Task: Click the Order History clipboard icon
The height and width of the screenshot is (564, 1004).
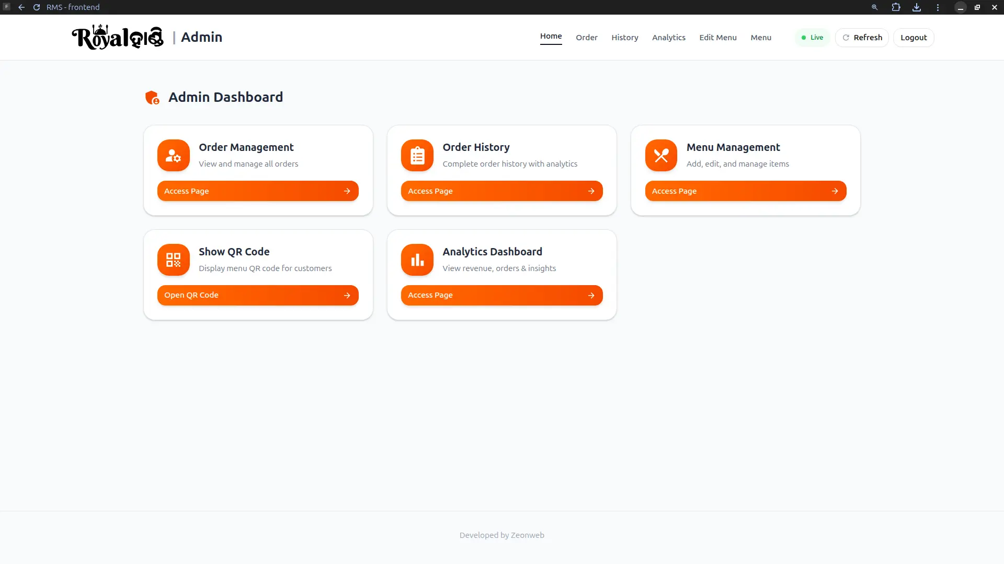Action: pyautogui.click(x=417, y=156)
